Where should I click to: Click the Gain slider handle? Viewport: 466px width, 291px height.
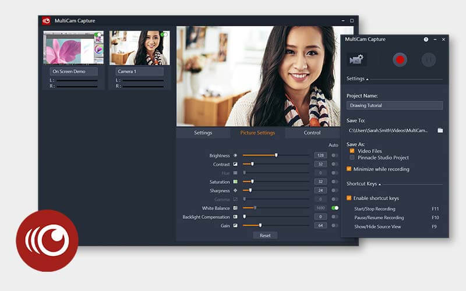260,225
